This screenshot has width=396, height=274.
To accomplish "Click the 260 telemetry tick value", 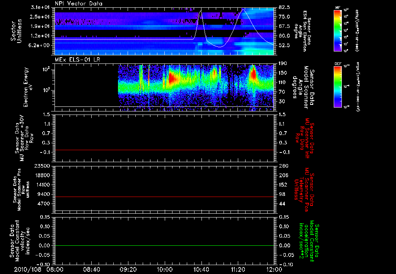I will (283, 166).
